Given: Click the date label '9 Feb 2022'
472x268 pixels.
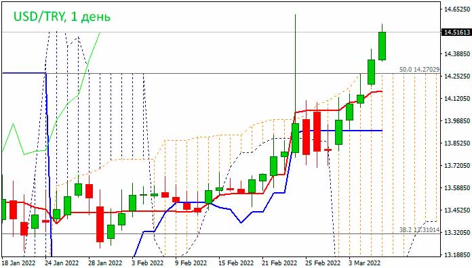Looking at the screenshot, I should pyautogui.click(x=191, y=263).
